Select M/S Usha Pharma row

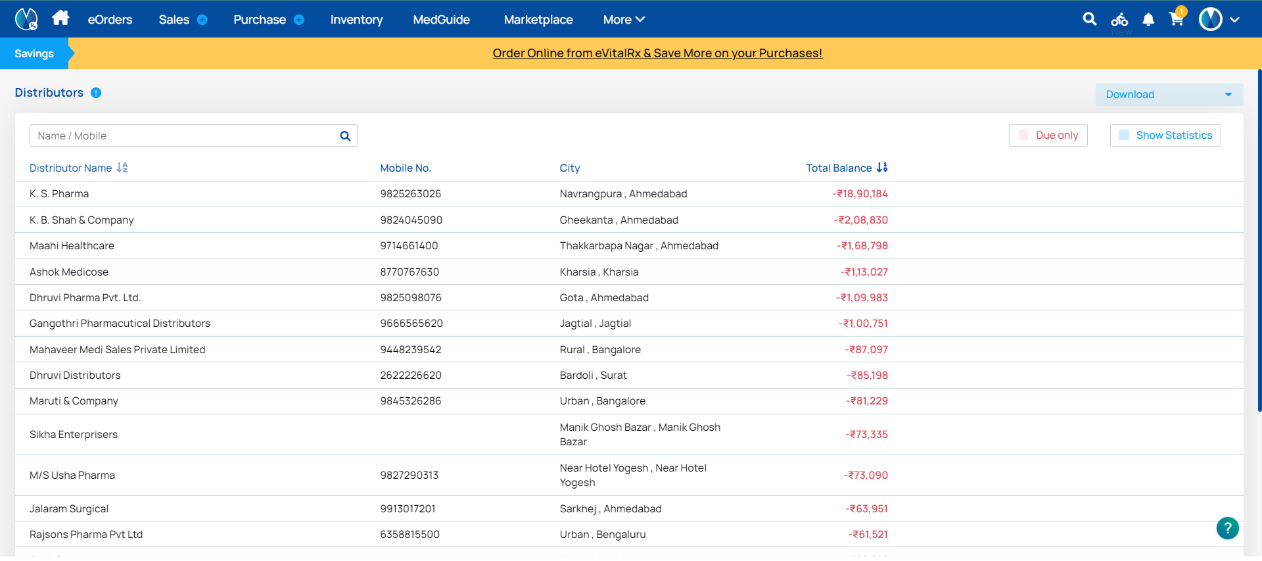[x=629, y=476]
